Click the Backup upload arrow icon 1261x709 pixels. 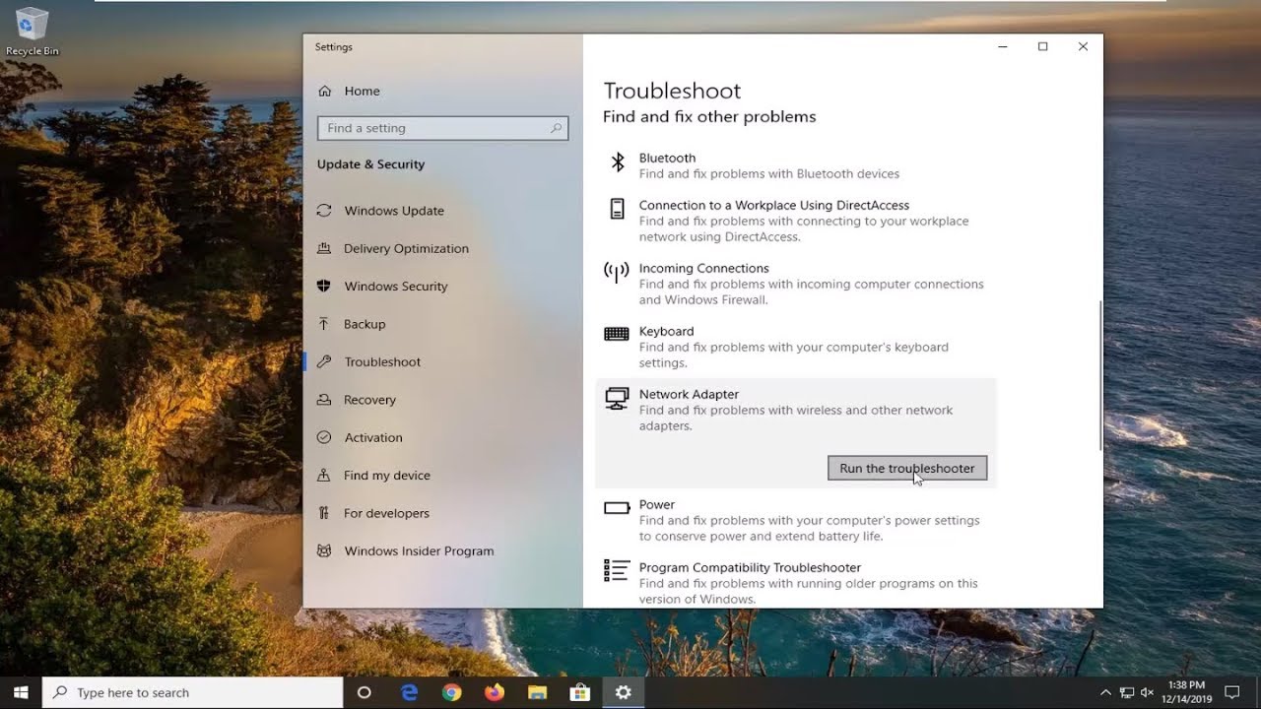click(323, 324)
